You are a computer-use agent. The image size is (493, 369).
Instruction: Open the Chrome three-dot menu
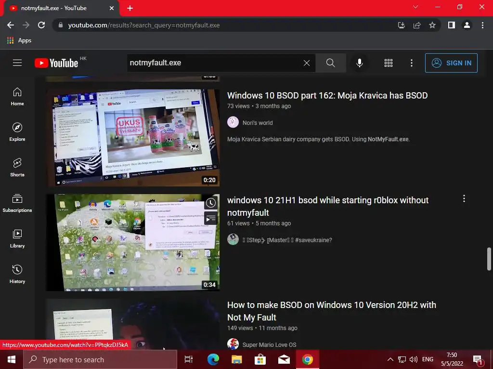tap(482, 25)
